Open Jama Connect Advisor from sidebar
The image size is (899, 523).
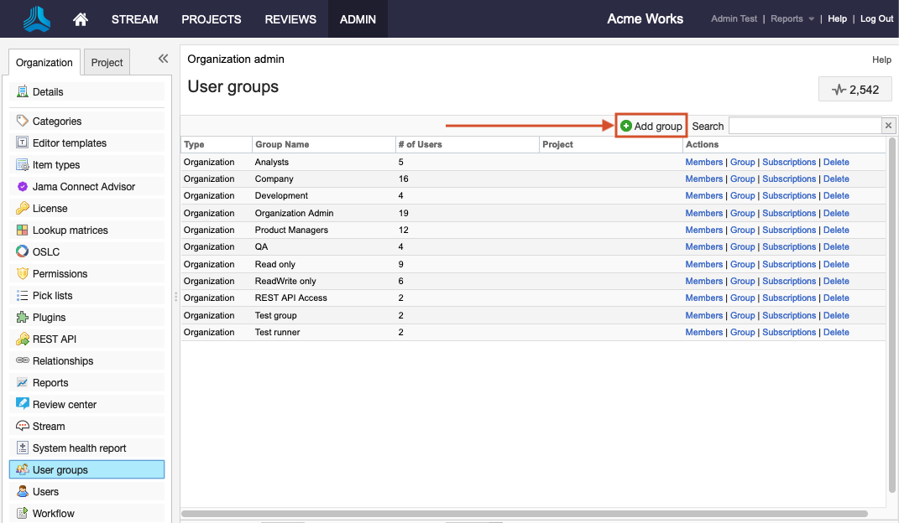83,187
